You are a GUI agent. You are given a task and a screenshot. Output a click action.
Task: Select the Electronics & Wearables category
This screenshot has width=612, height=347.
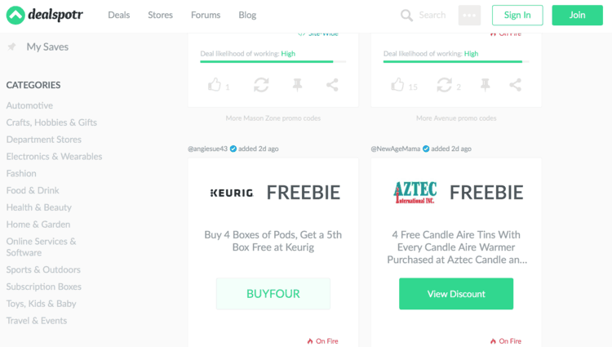(x=54, y=156)
